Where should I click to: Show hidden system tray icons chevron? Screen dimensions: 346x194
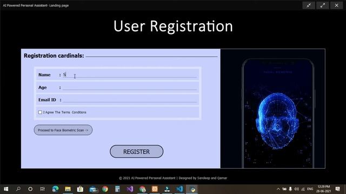[x=278, y=189]
